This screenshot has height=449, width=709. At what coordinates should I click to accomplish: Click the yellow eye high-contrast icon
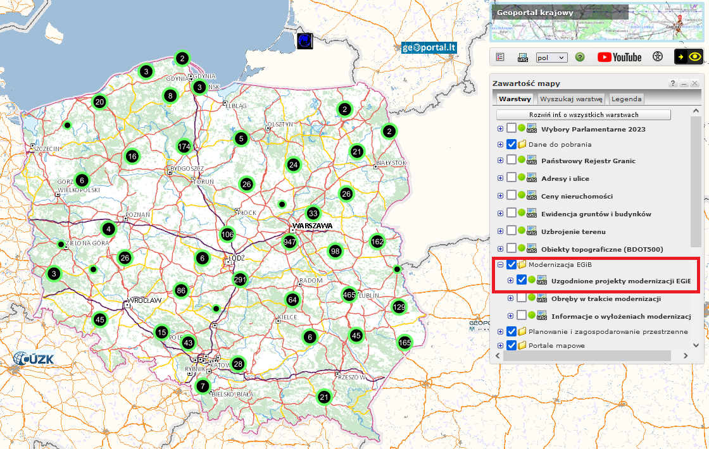click(x=689, y=57)
